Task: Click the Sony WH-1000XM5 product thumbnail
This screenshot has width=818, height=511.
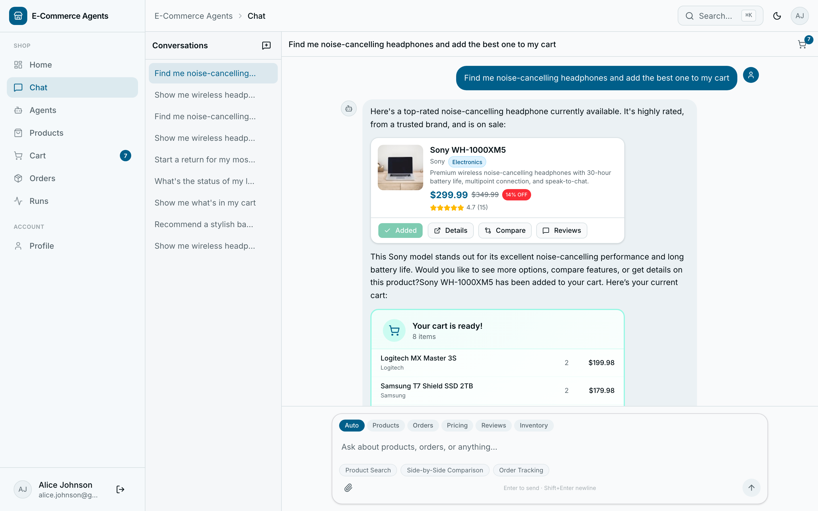Action: pos(400,167)
